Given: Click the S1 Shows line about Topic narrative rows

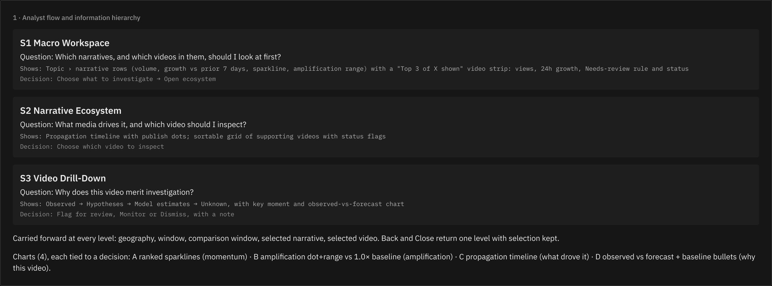Looking at the screenshot, I should [354, 69].
